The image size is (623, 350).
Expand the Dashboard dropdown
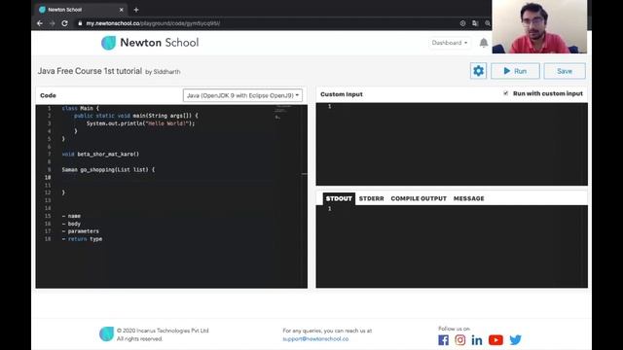(x=450, y=43)
